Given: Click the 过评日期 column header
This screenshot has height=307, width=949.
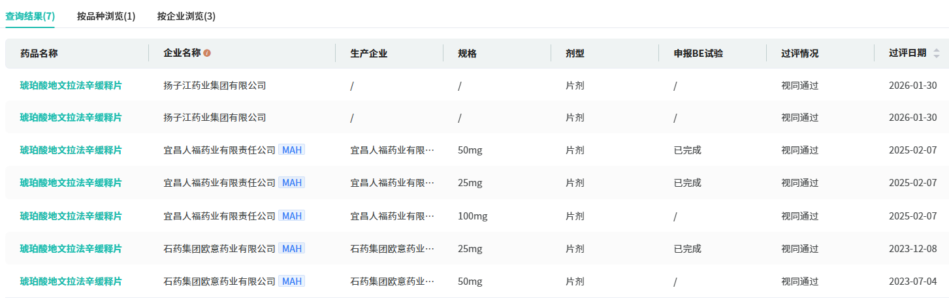Looking at the screenshot, I should (x=907, y=54).
